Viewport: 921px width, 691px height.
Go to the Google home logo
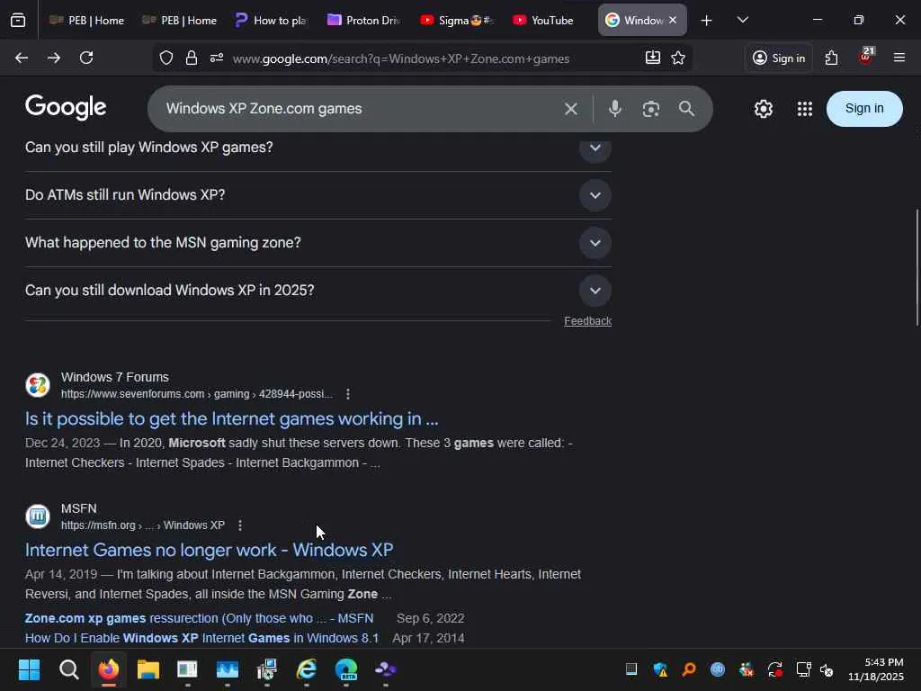[x=66, y=108]
